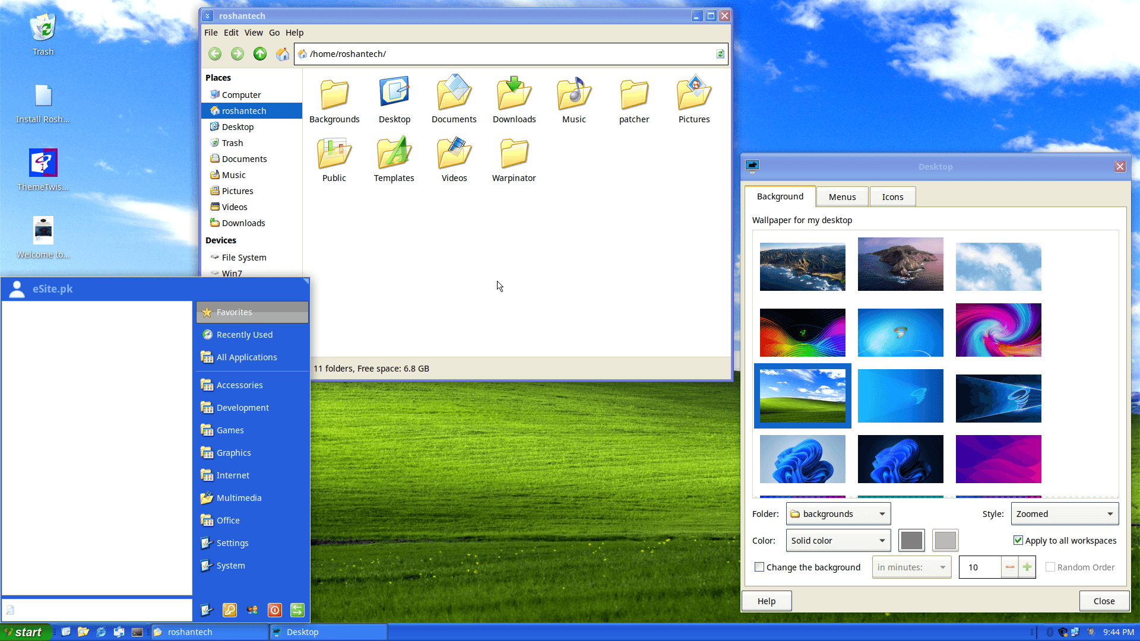Open the Solid color dropdown

click(838, 541)
